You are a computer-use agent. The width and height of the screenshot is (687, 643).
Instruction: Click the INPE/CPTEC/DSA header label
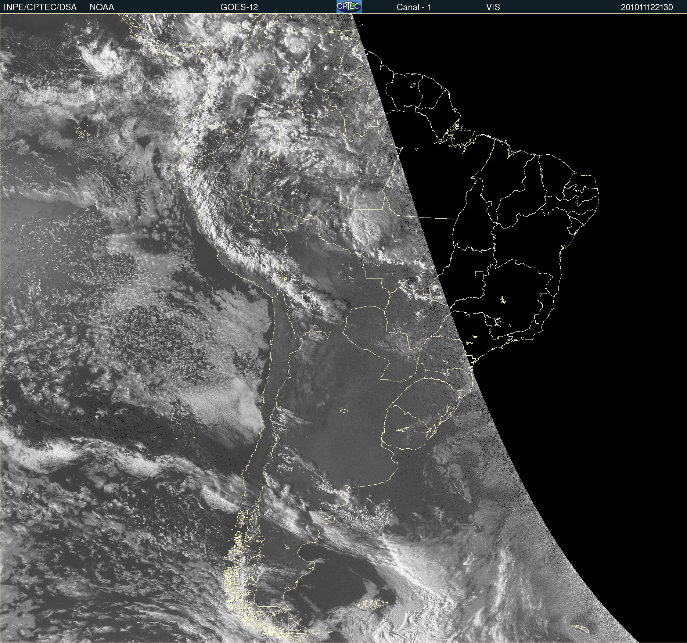pyautogui.click(x=40, y=7)
